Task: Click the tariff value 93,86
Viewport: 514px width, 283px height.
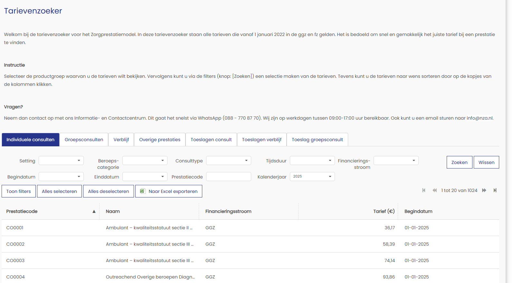Action: (x=389, y=277)
